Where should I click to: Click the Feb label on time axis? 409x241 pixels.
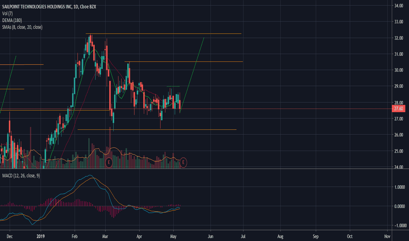click(x=75, y=237)
